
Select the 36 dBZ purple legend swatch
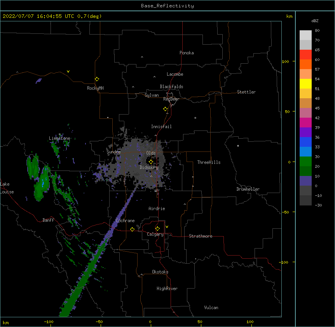pos(305,132)
